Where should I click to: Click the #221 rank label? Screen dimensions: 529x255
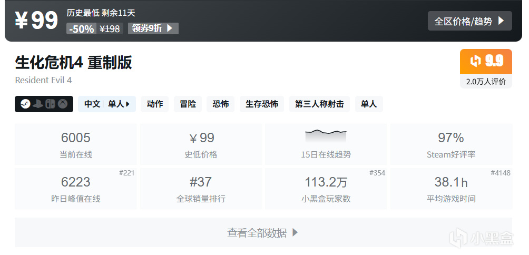click(126, 173)
